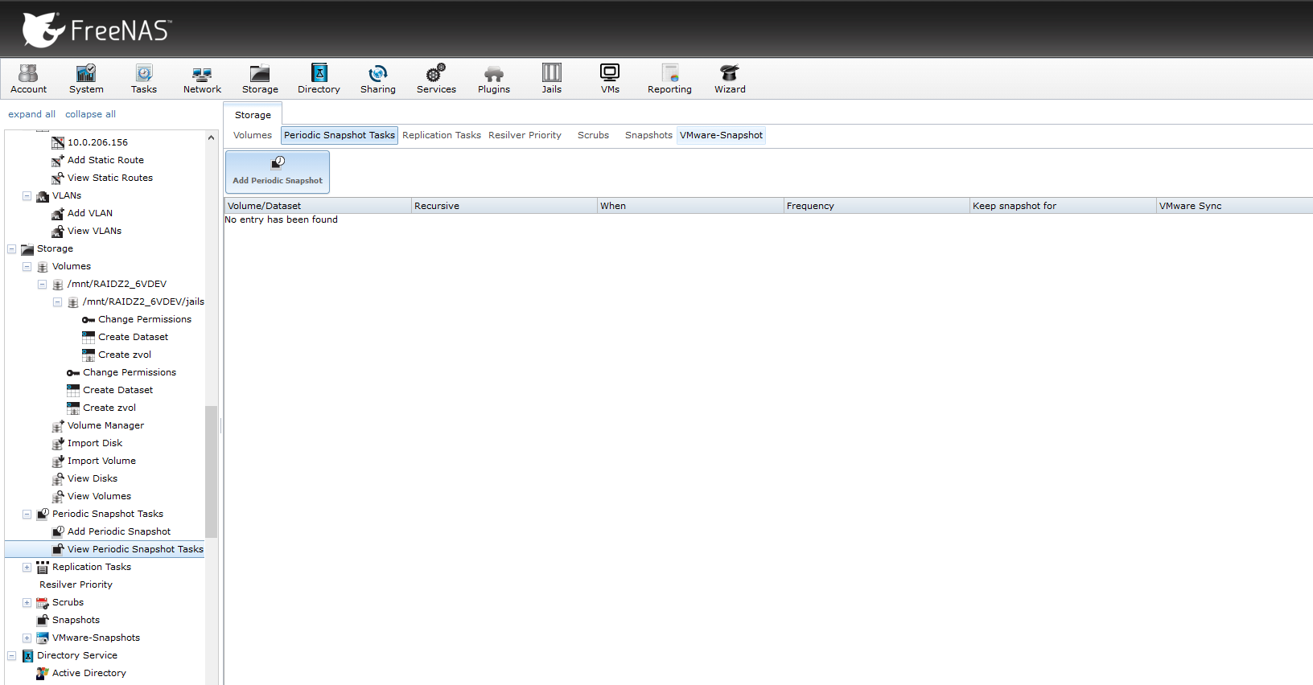Open the Account toolbar icon
The image size is (1313, 685).
[x=28, y=79]
